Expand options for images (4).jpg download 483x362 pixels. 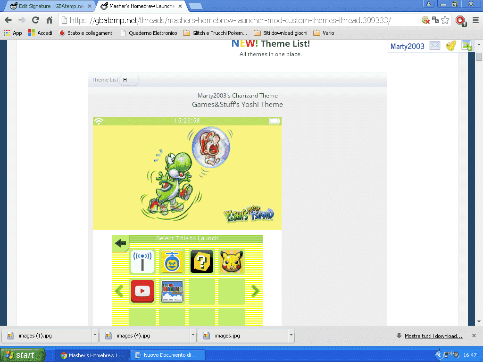tap(193, 336)
